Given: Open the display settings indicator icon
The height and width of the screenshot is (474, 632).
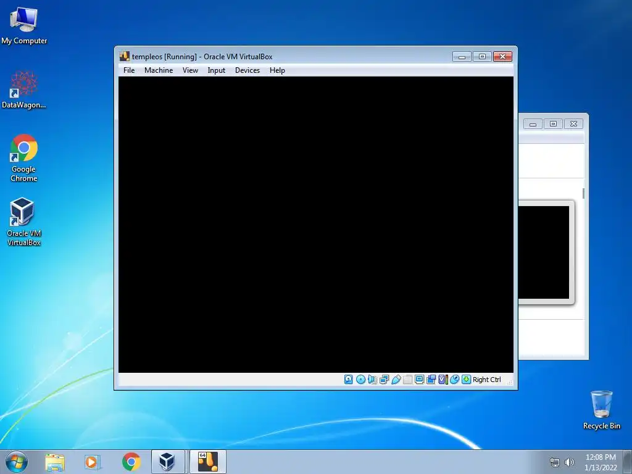Looking at the screenshot, I should point(419,380).
